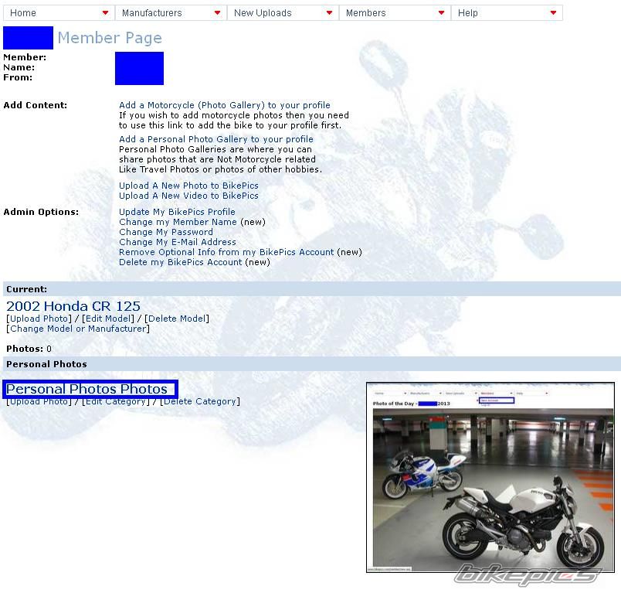621x593 pixels.
Task: Click Add a Motorcycle (Photo Gallery) link
Action: 225,105
